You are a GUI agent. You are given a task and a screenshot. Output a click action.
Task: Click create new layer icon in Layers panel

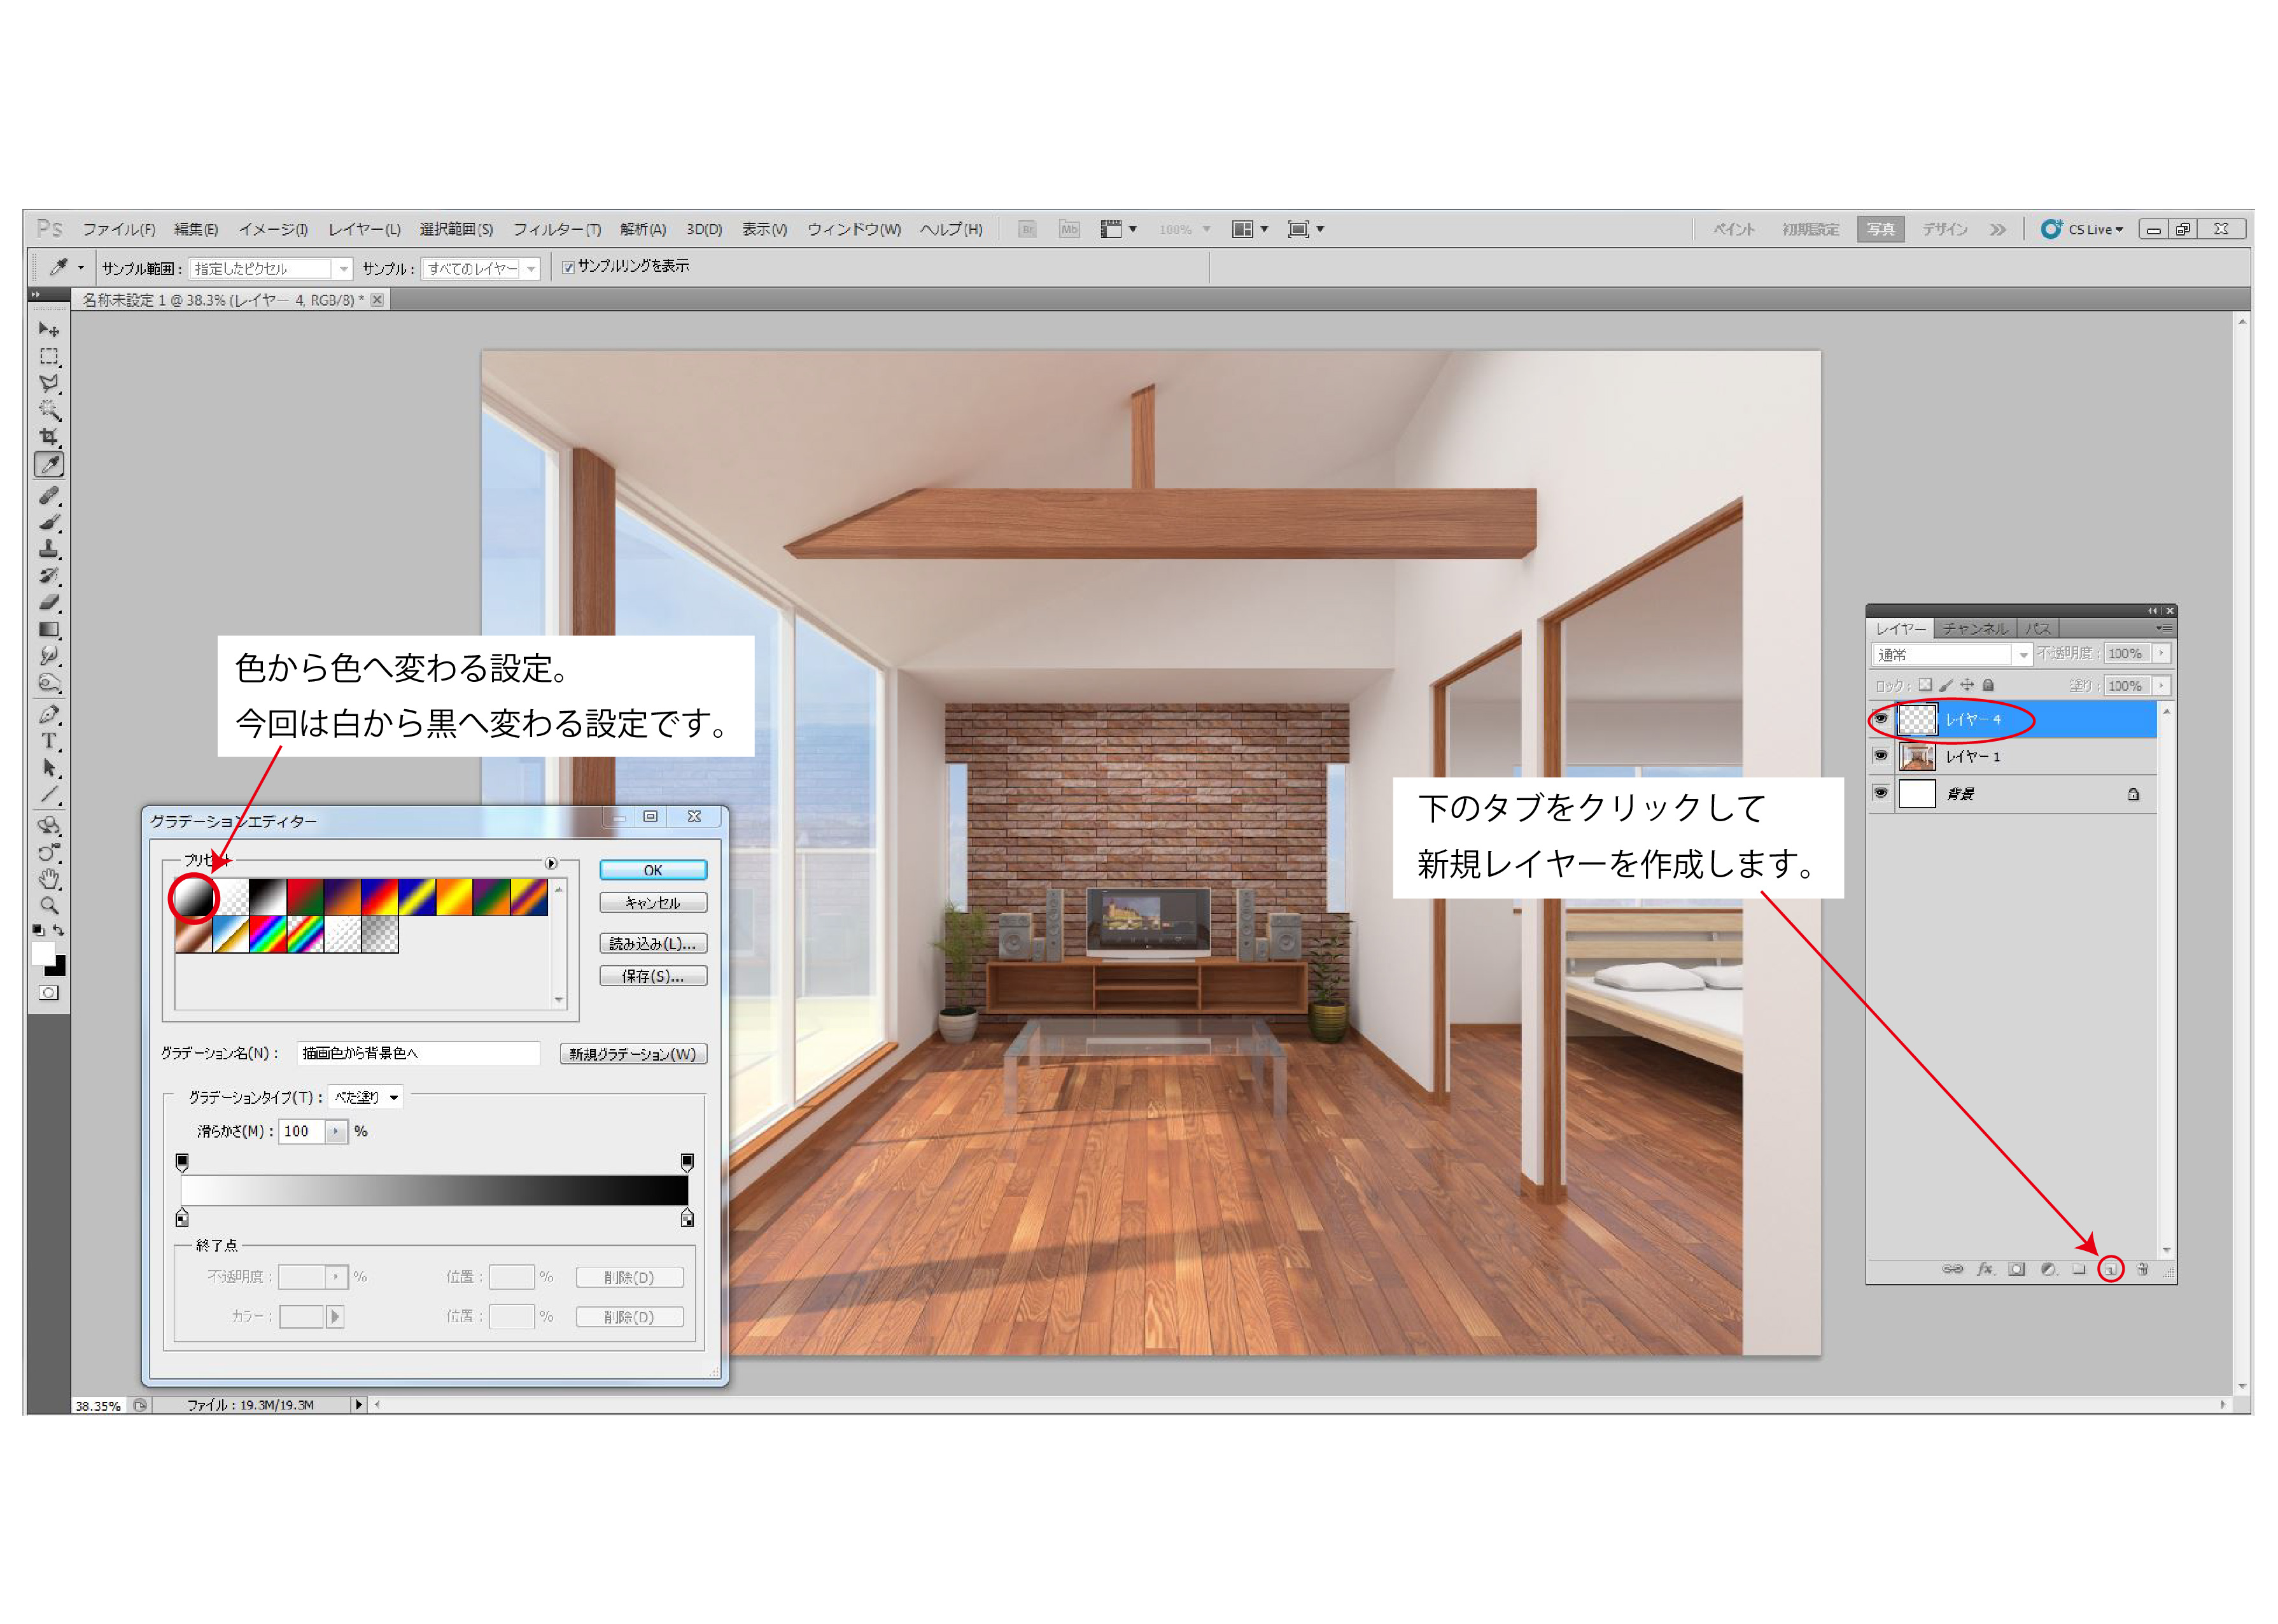[x=2110, y=1269]
